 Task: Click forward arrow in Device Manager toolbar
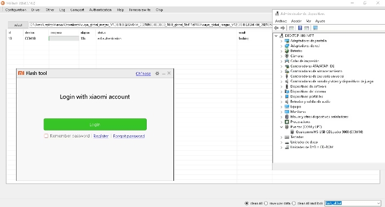coord(283,28)
